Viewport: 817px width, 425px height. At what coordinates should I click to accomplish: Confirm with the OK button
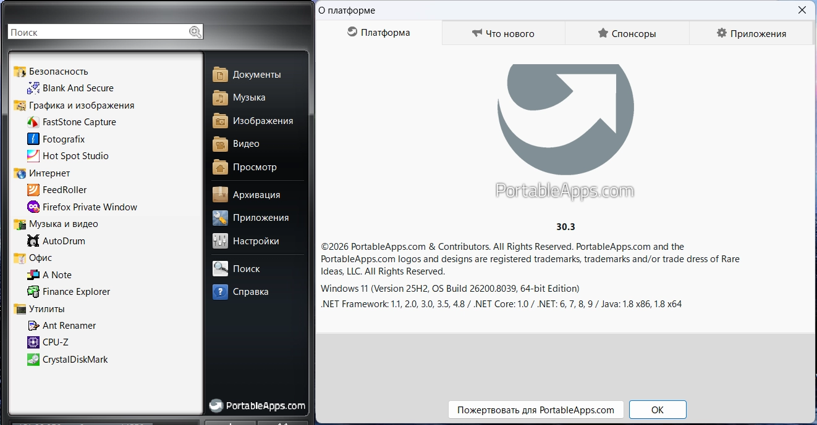point(658,410)
